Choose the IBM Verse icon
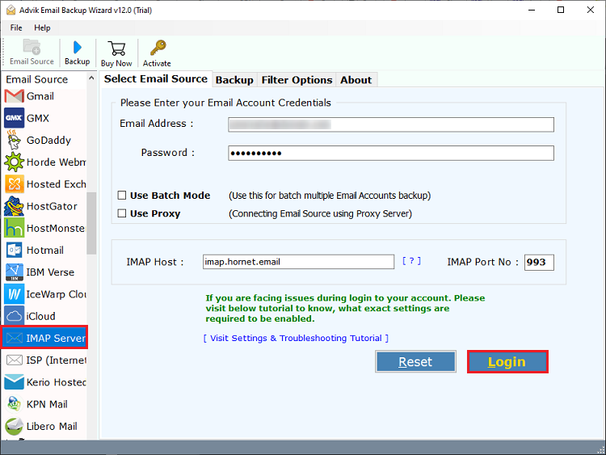This screenshot has width=606, height=455. [x=15, y=272]
